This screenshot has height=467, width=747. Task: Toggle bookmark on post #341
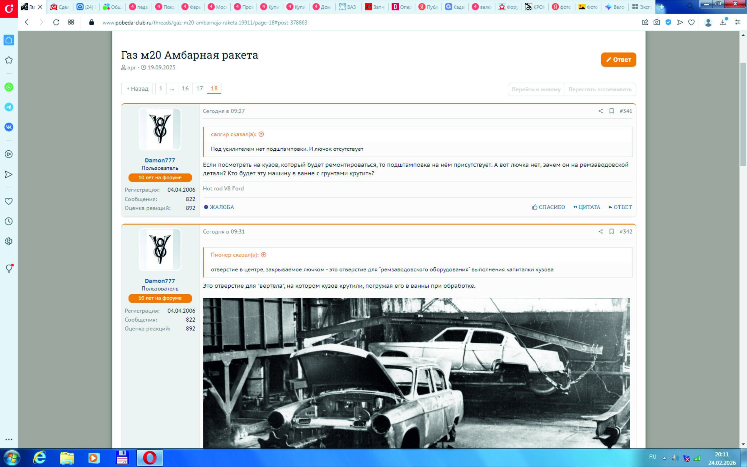[611, 111]
